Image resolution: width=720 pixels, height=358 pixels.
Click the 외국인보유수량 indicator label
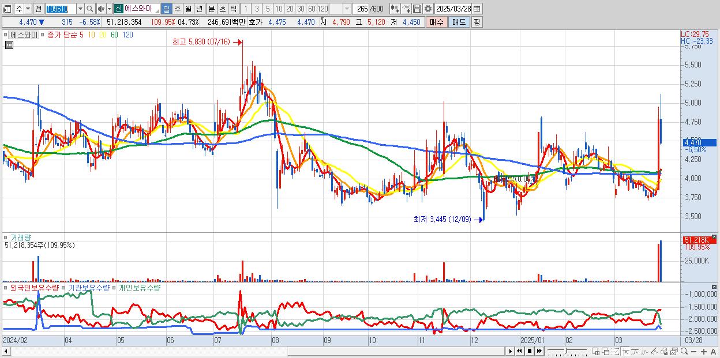coord(35,287)
